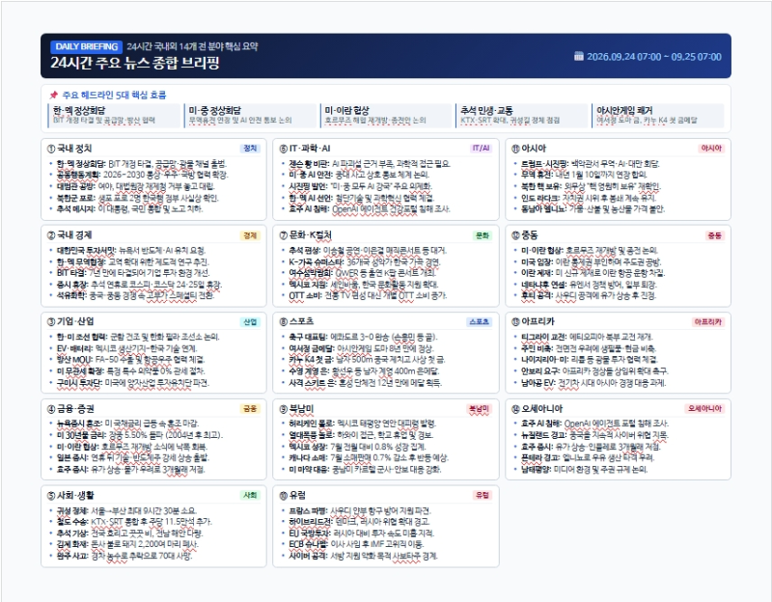Click the 유럽 category tag

482,495
